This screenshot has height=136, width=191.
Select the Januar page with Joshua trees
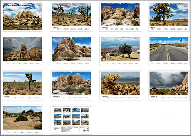pos(71,14)
